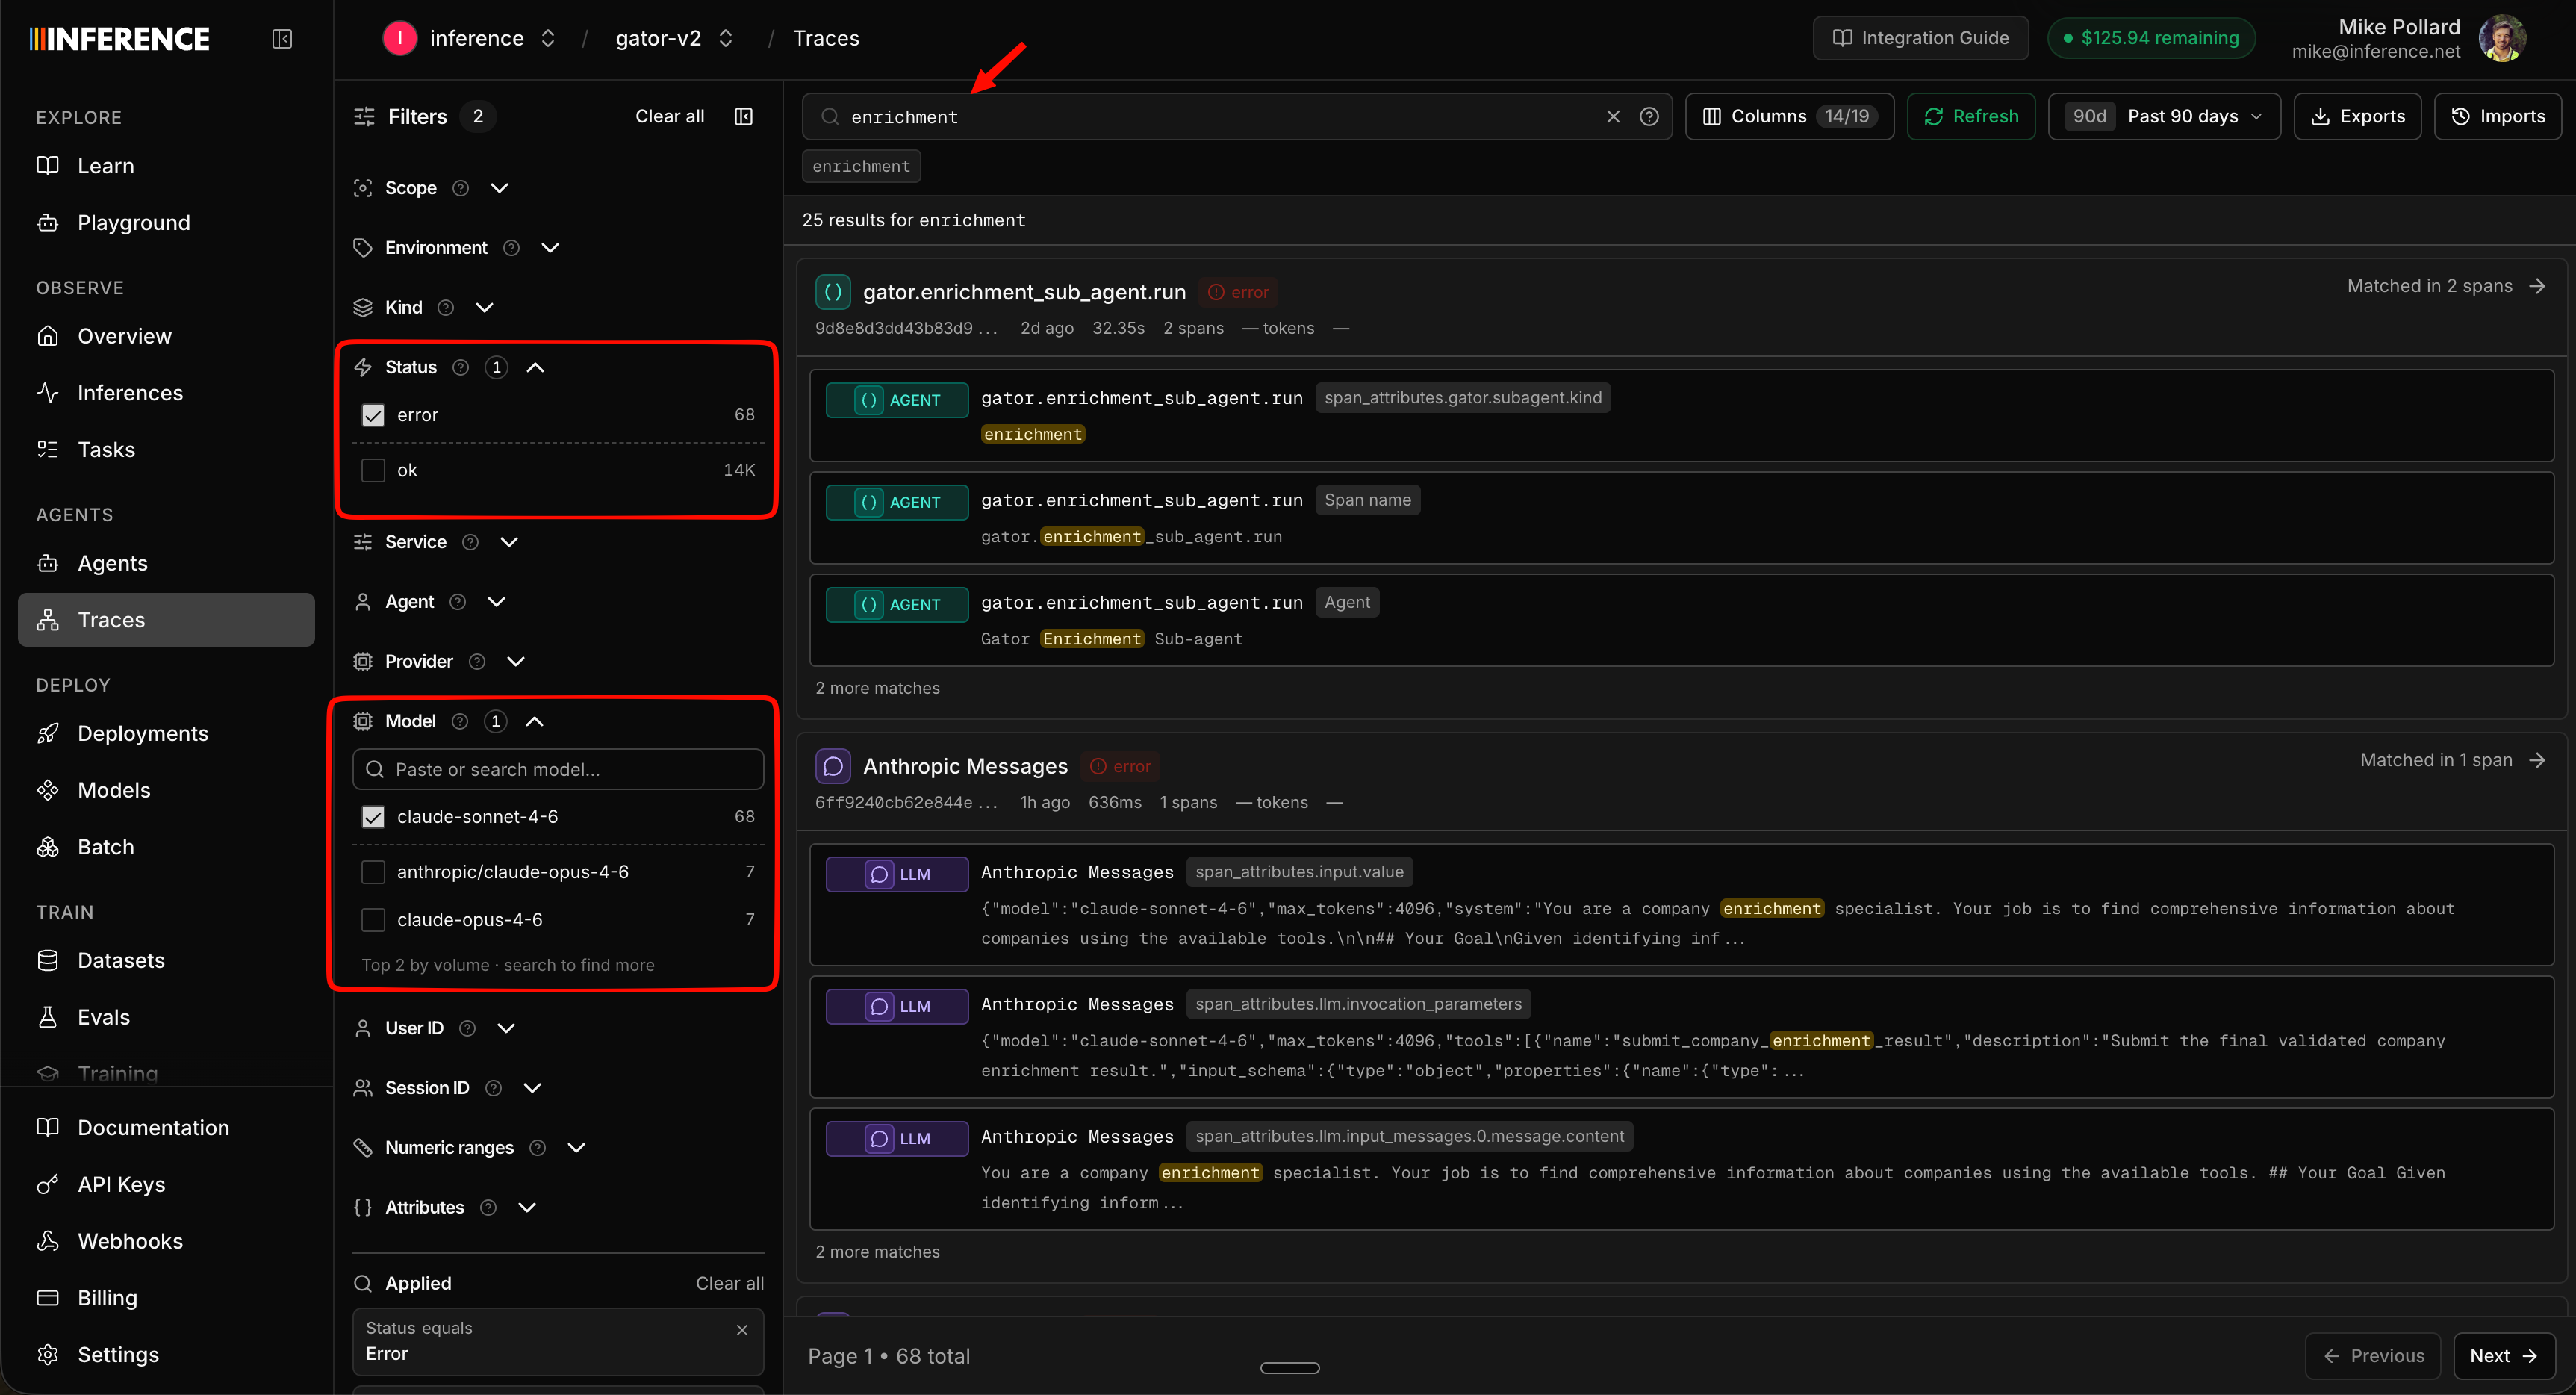The height and width of the screenshot is (1395, 2576).
Task: Click the $125.94 remaining balance badge
Action: [x=2151, y=38]
